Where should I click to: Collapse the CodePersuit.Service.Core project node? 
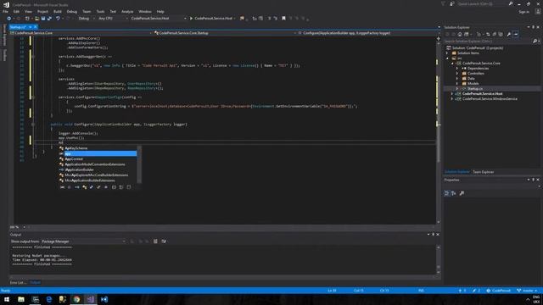452,64
